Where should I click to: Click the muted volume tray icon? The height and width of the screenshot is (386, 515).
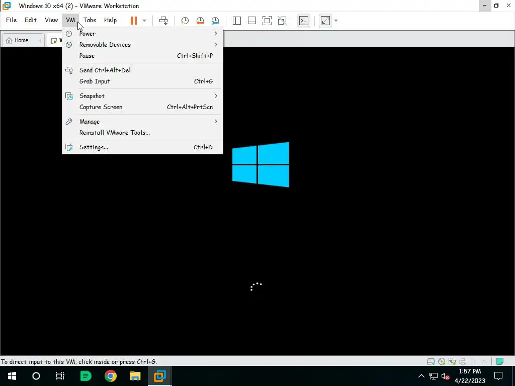[x=445, y=376]
